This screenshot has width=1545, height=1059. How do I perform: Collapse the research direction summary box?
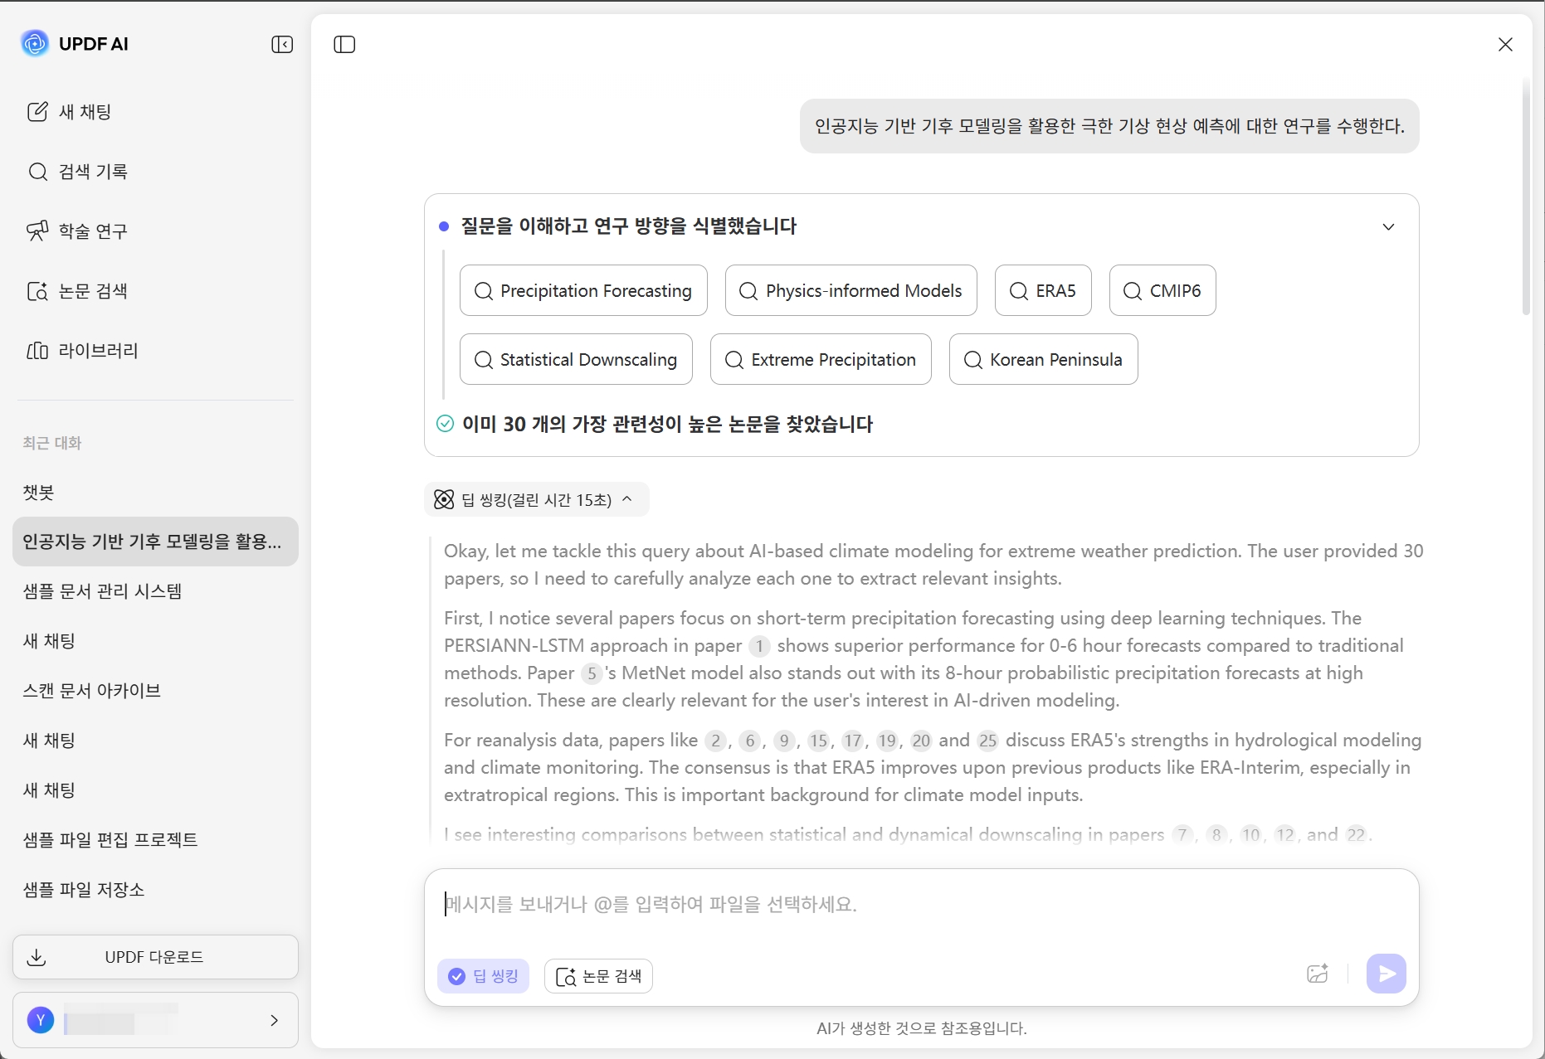pyautogui.click(x=1389, y=226)
